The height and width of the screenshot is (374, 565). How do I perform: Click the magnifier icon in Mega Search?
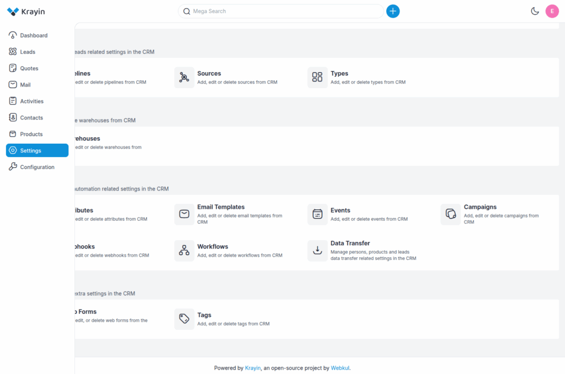tap(186, 11)
